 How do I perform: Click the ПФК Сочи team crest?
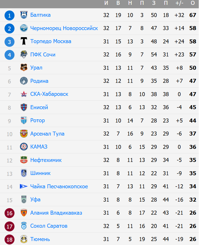point(24,54)
